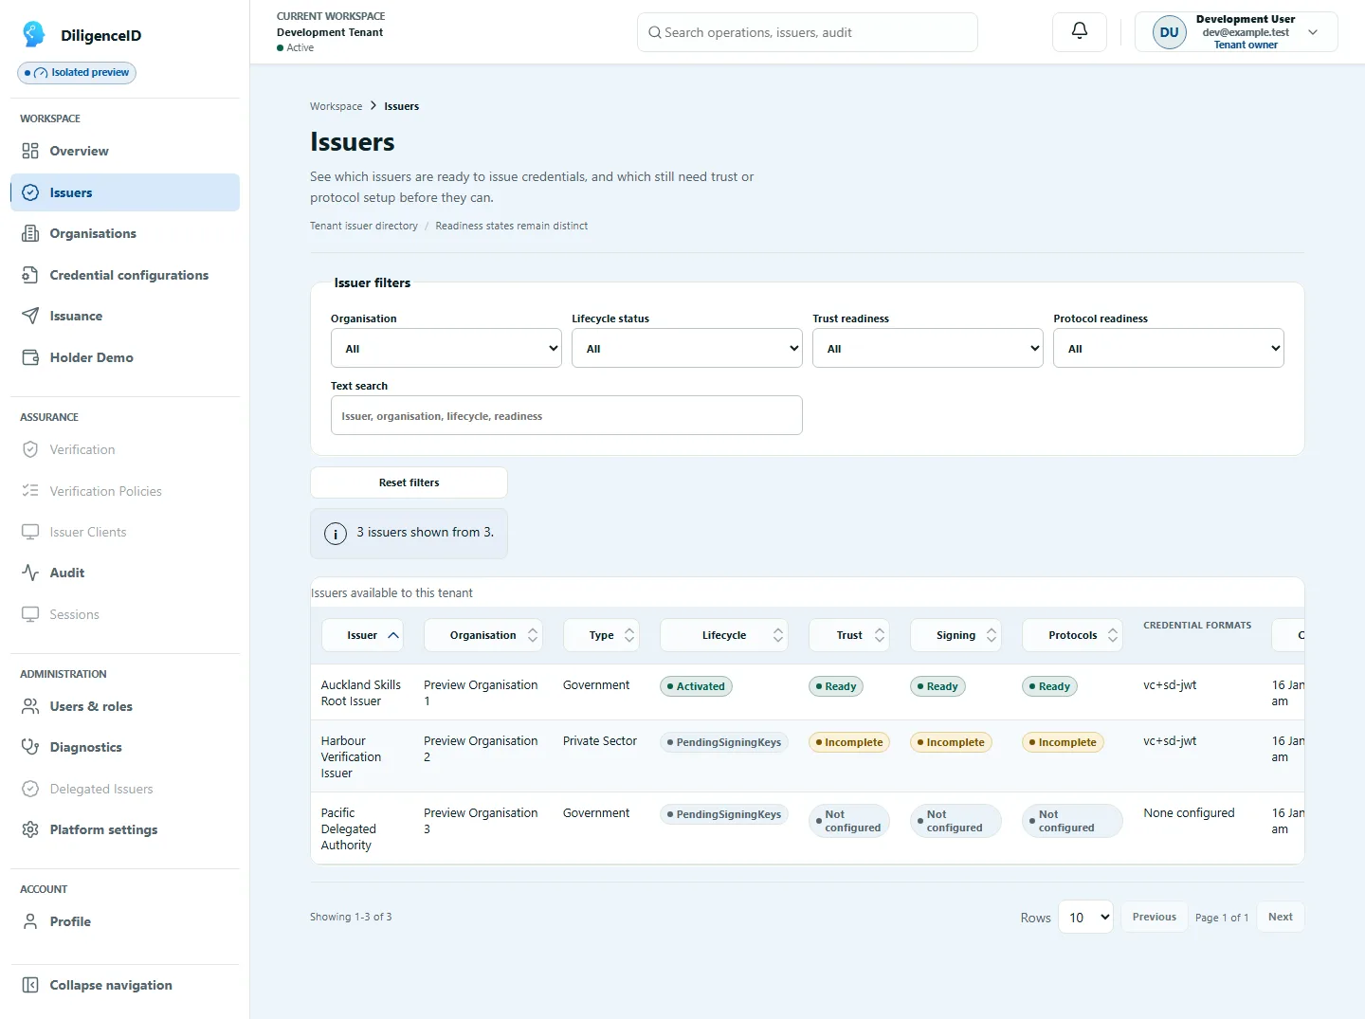Click the Isolated preview badge
This screenshot has width=1365, height=1019.
coord(77,73)
